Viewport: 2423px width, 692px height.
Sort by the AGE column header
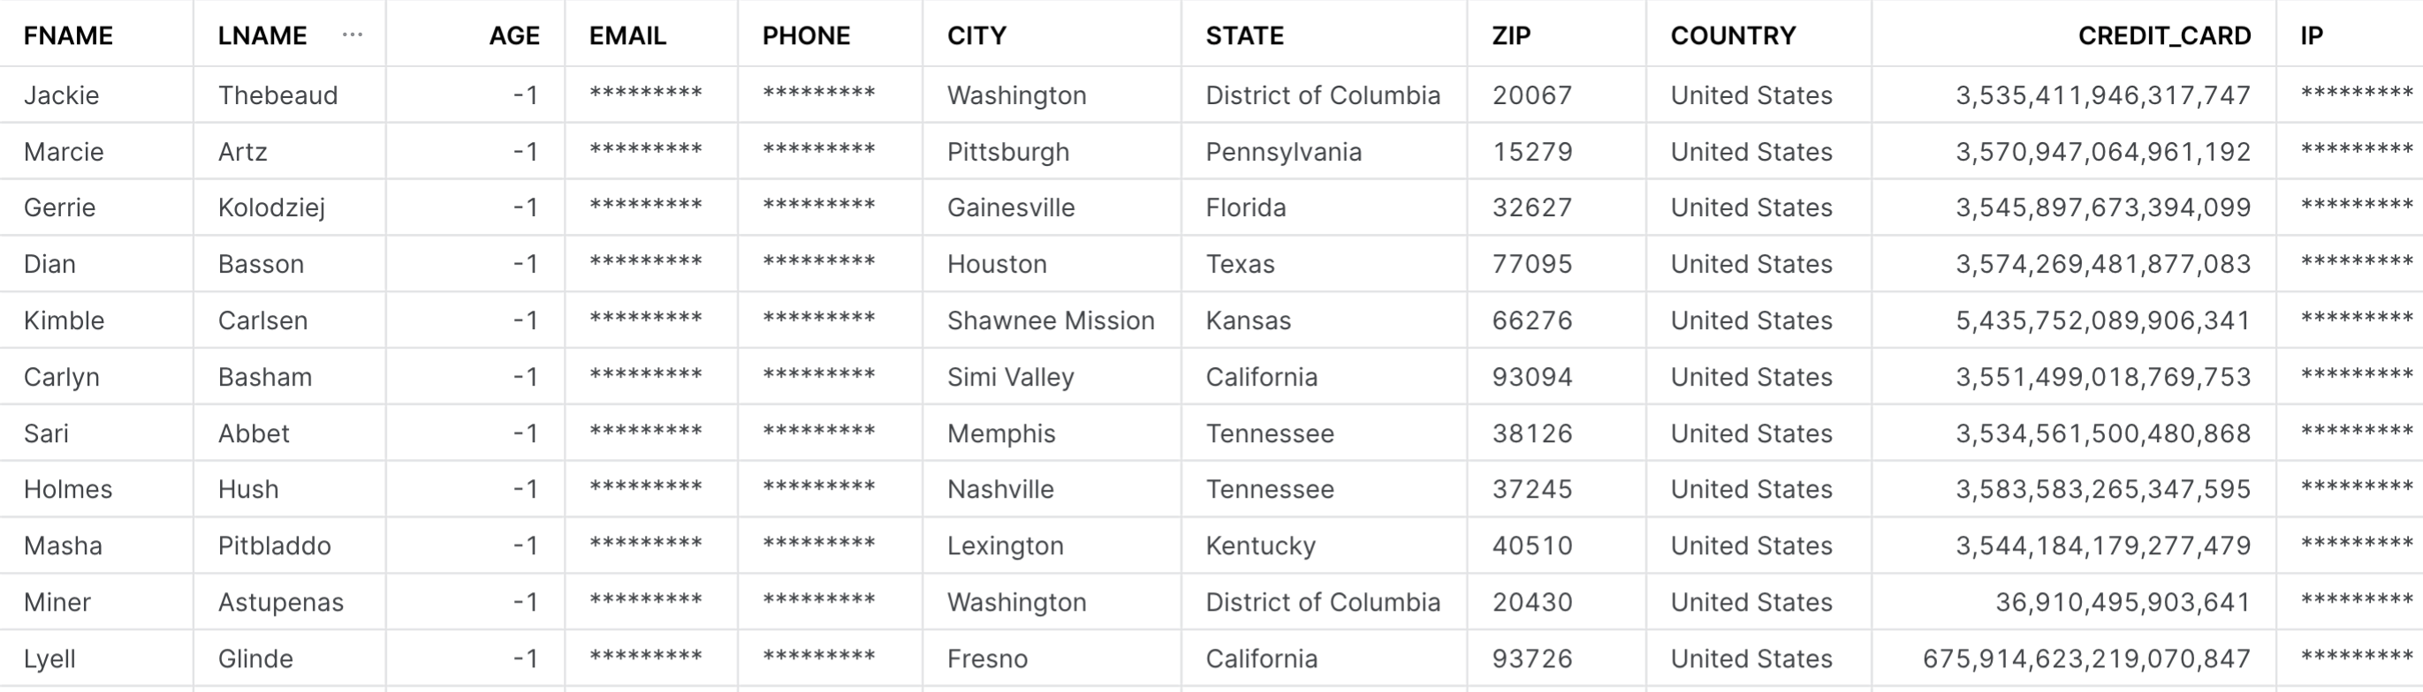(513, 35)
